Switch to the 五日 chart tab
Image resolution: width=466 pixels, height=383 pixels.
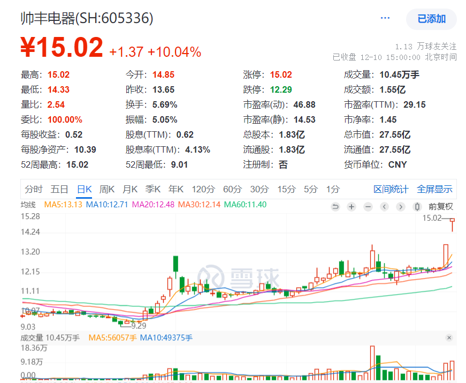pos(59,189)
